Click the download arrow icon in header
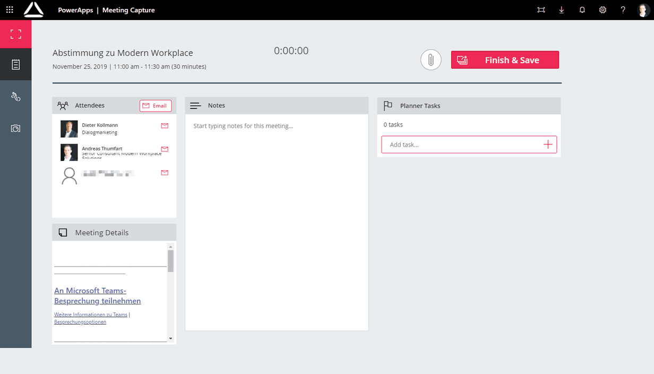The height and width of the screenshot is (374, 654). pos(562,10)
